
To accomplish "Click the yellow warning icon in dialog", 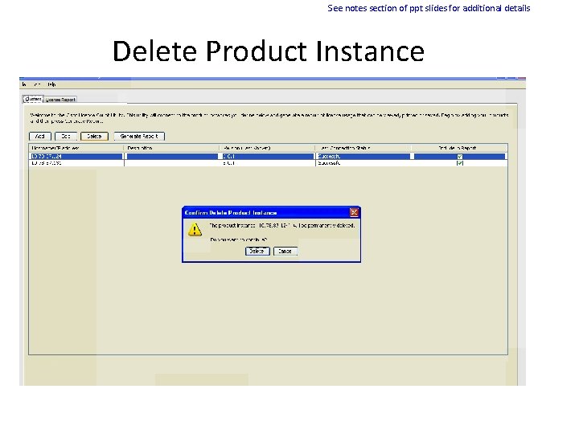I will pos(195,229).
